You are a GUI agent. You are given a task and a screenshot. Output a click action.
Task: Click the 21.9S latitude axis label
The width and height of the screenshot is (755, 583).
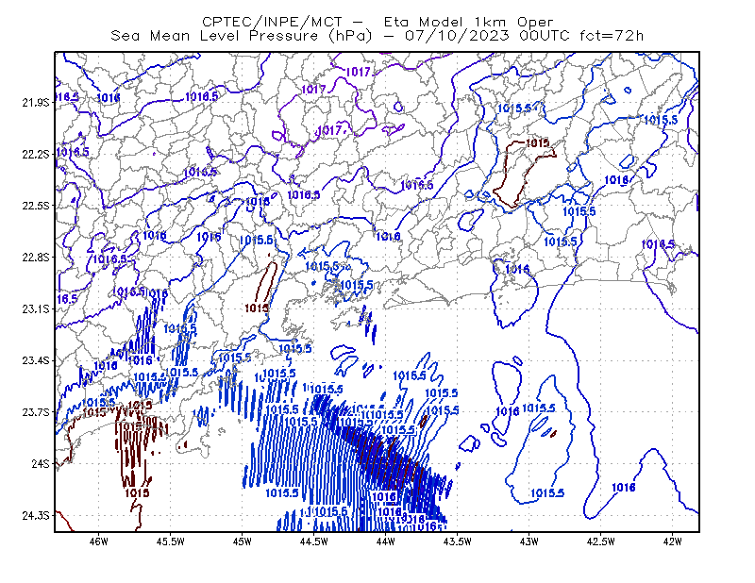36,103
